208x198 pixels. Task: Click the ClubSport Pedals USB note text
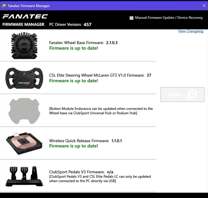pyautogui.click(x=100, y=179)
